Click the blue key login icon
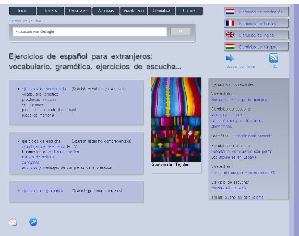The height and width of the screenshot is (236, 299). coord(33,222)
